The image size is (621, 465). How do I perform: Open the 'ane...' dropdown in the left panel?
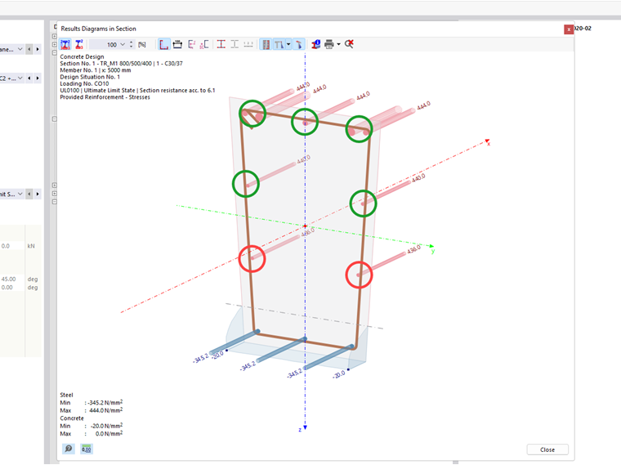point(20,49)
